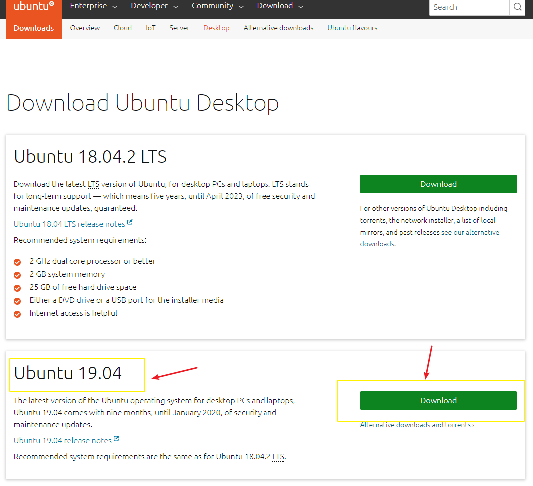Open Alternative downloads and torrents link
The height and width of the screenshot is (486, 533).
[417, 425]
